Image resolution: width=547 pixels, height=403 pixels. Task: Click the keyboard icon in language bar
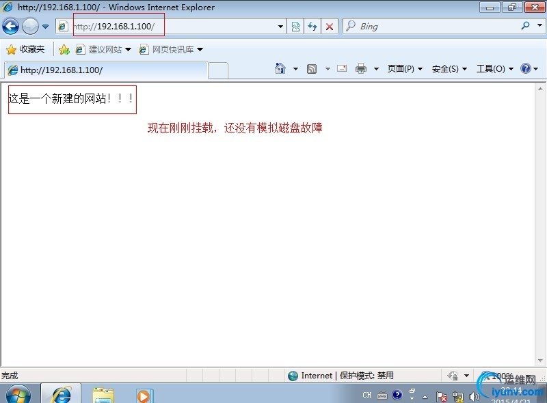(x=382, y=395)
